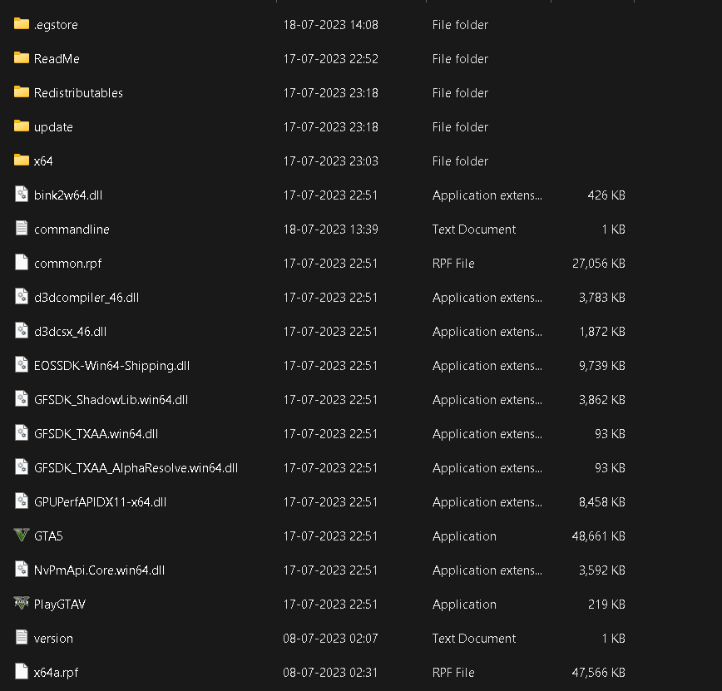Click the 9,739 KB size value
The image size is (722, 691).
tap(602, 366)
